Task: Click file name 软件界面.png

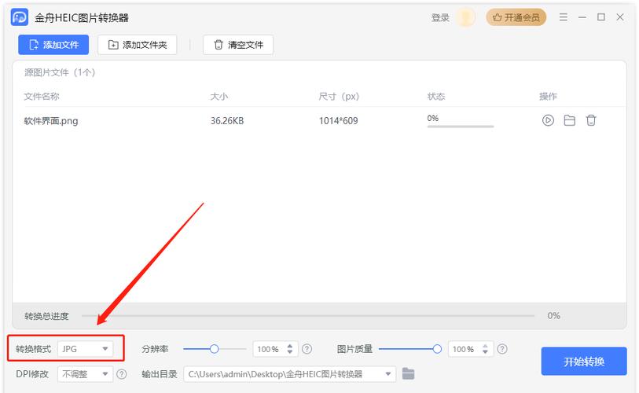Action: click(x=51, y=121)
